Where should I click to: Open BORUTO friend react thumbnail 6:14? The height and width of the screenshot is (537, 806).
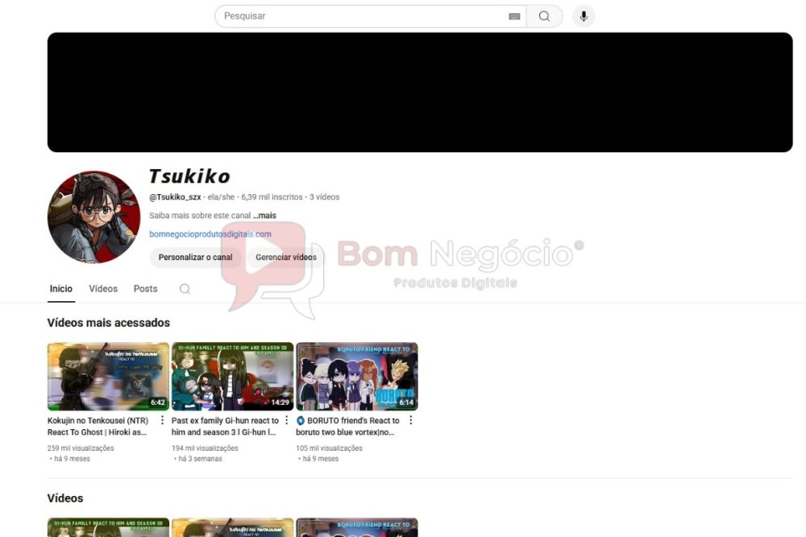click(x=357, y=377)
